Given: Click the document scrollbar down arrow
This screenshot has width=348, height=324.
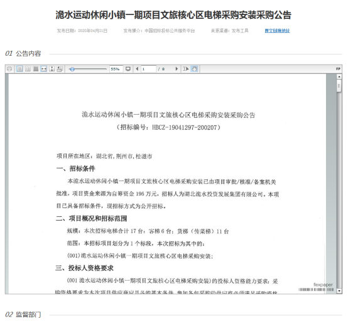Looking at the screenshot, I should [339, 291].
